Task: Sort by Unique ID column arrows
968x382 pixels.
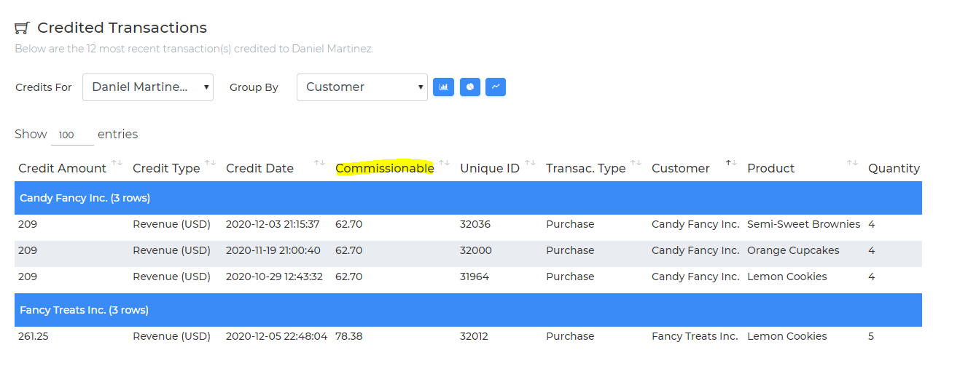Action: (530, 163)
